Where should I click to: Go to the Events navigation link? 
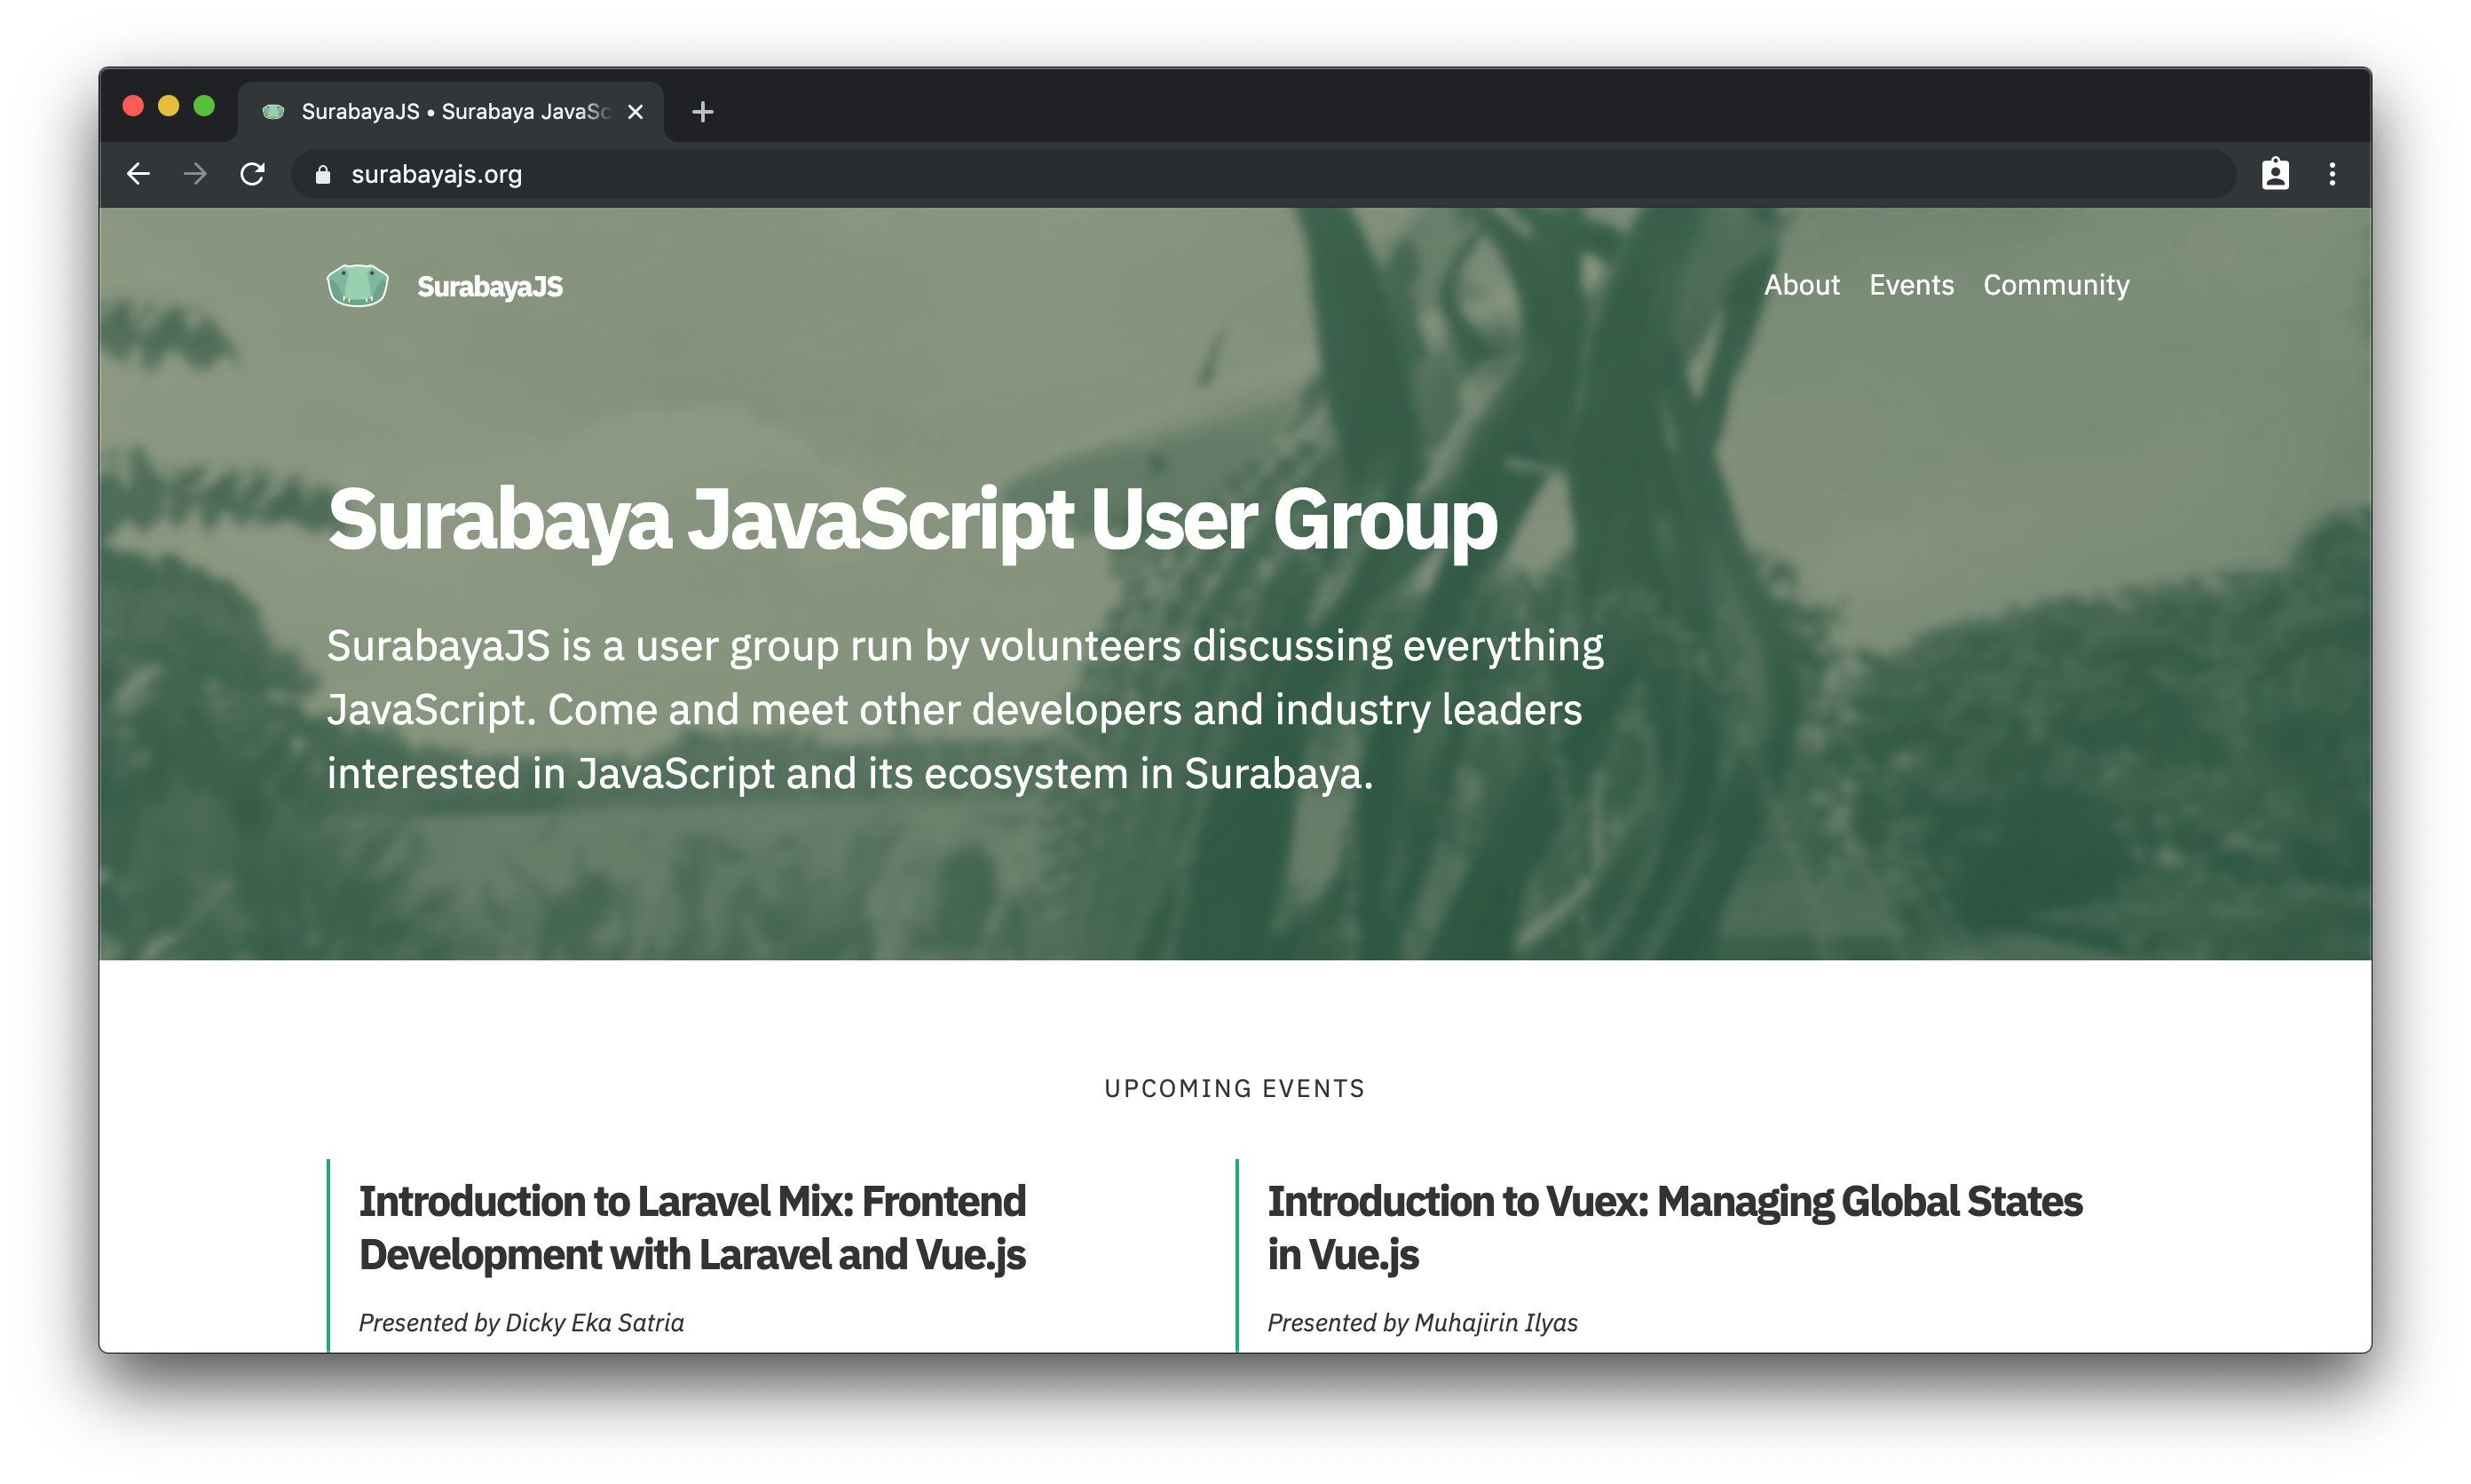1911,285
